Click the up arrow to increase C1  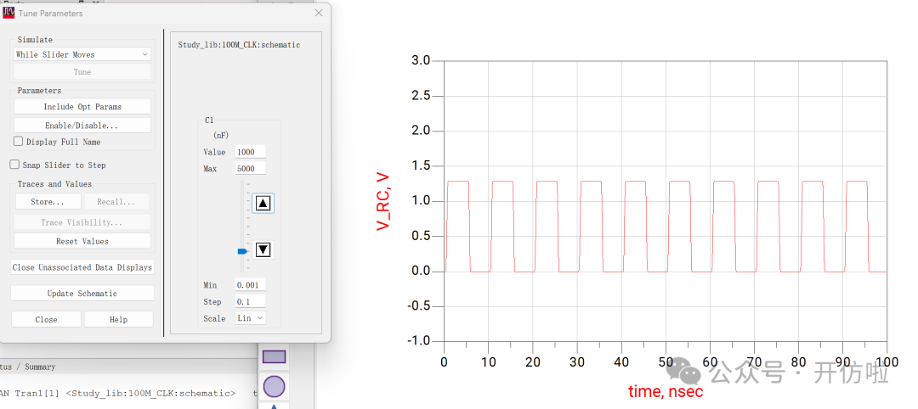(x=263, y=203)
